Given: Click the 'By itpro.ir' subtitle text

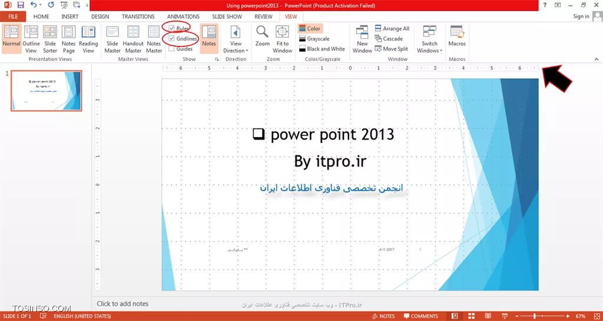Looking at the screenshot, I should pyautogui.click(x=330, y=162).
